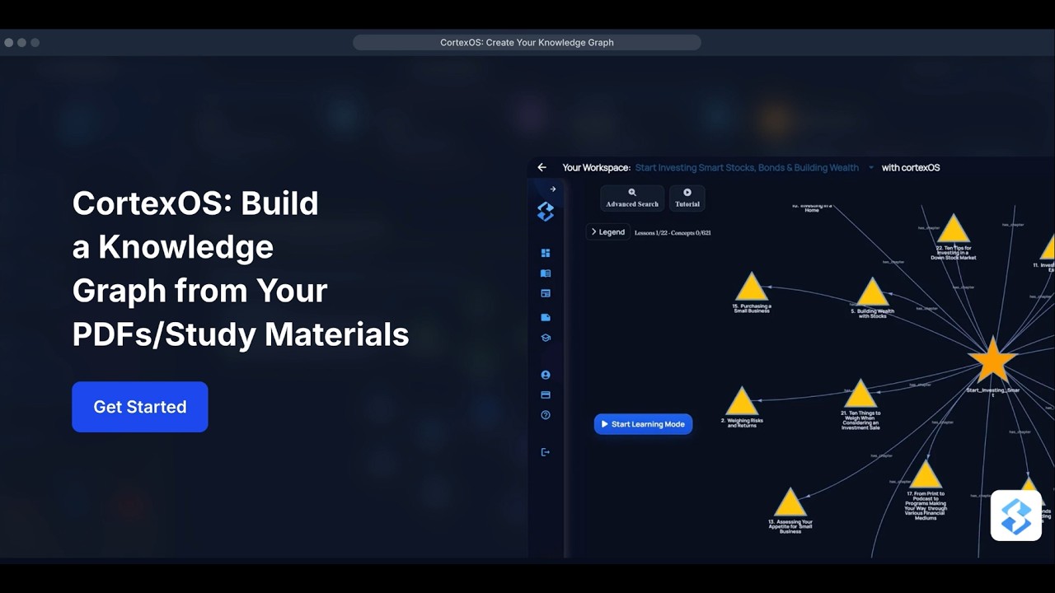Click the Get Started button

click(139, 407)
